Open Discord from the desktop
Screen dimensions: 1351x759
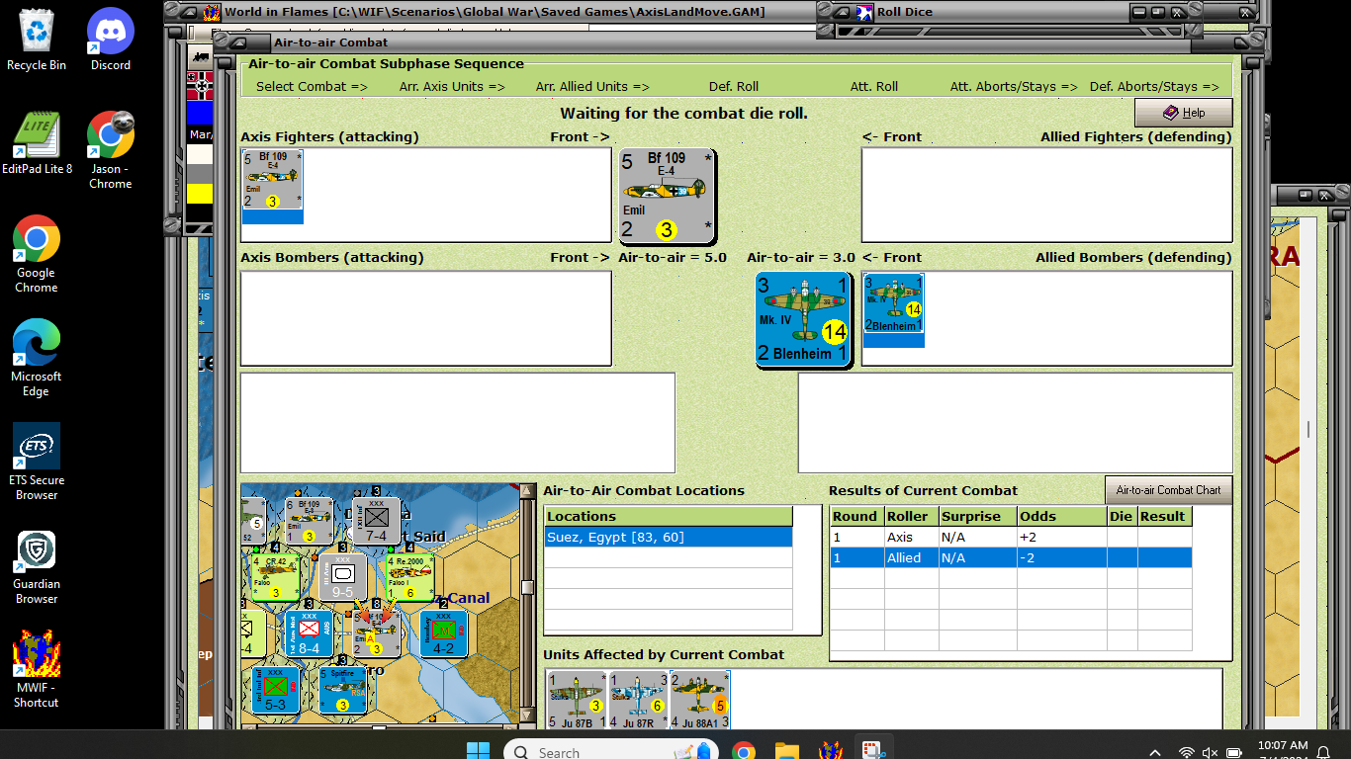click(x=111, y=40)
